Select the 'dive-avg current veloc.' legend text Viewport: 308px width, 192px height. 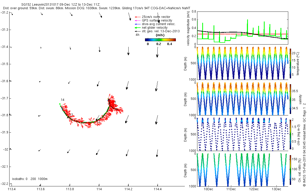159,24
